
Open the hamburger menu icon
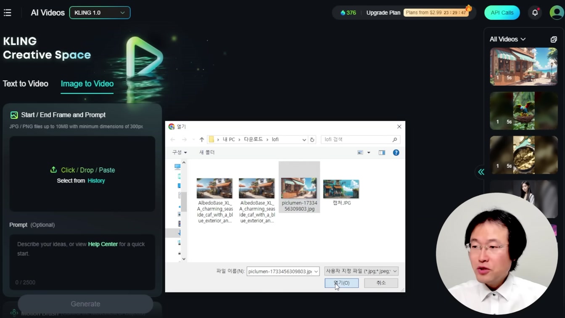coord(8,13)
